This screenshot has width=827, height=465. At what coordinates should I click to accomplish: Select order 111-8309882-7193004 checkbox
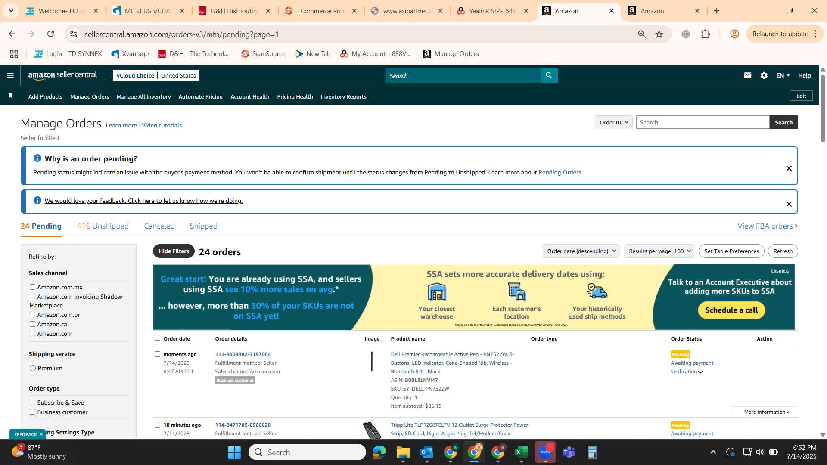coord(157,354)
